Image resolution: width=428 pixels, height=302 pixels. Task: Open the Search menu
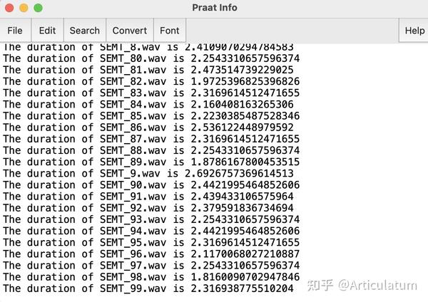[84, 31]
